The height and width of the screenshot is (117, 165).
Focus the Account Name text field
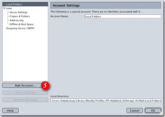[123, 16]
